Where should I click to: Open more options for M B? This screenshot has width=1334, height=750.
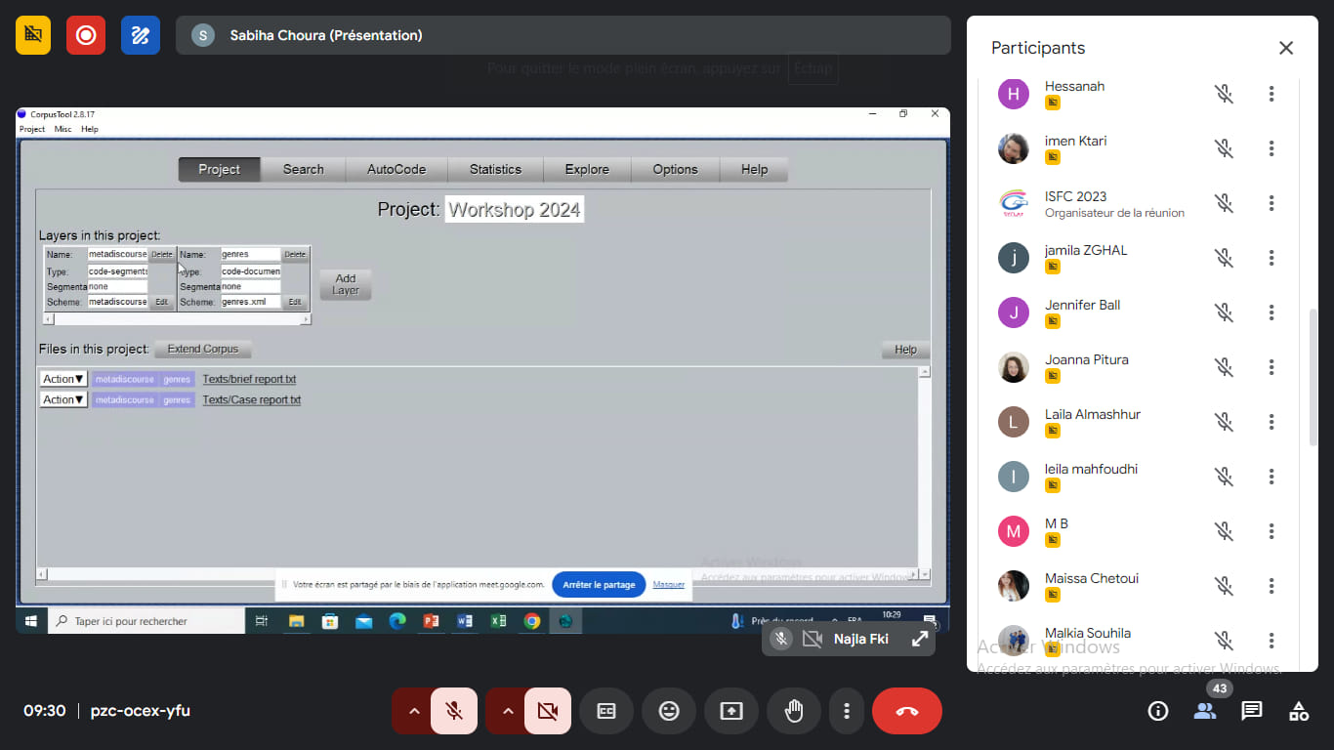(1271, 531)
